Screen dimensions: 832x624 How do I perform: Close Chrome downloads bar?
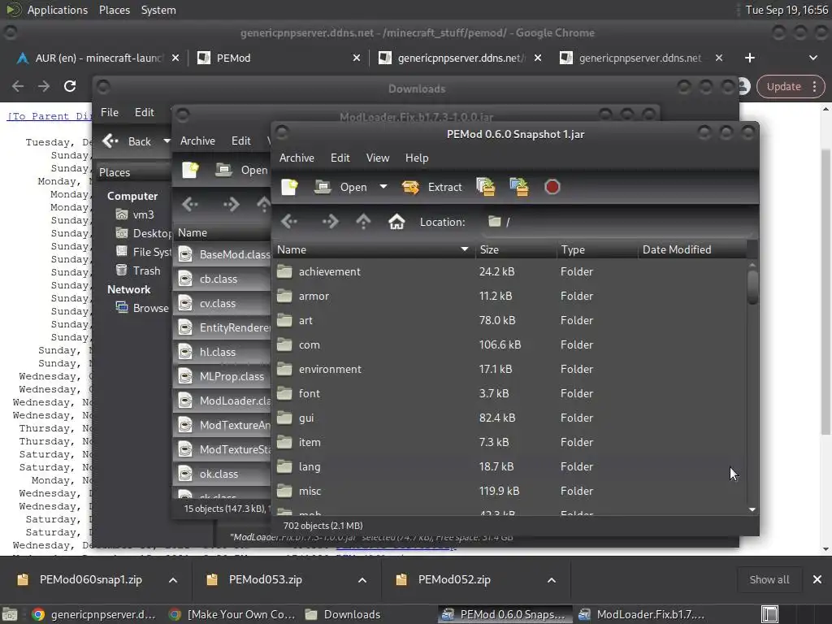tap(817, 580)
